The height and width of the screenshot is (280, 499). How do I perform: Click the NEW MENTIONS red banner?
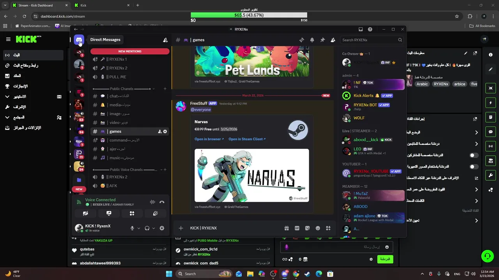[130, 51]
